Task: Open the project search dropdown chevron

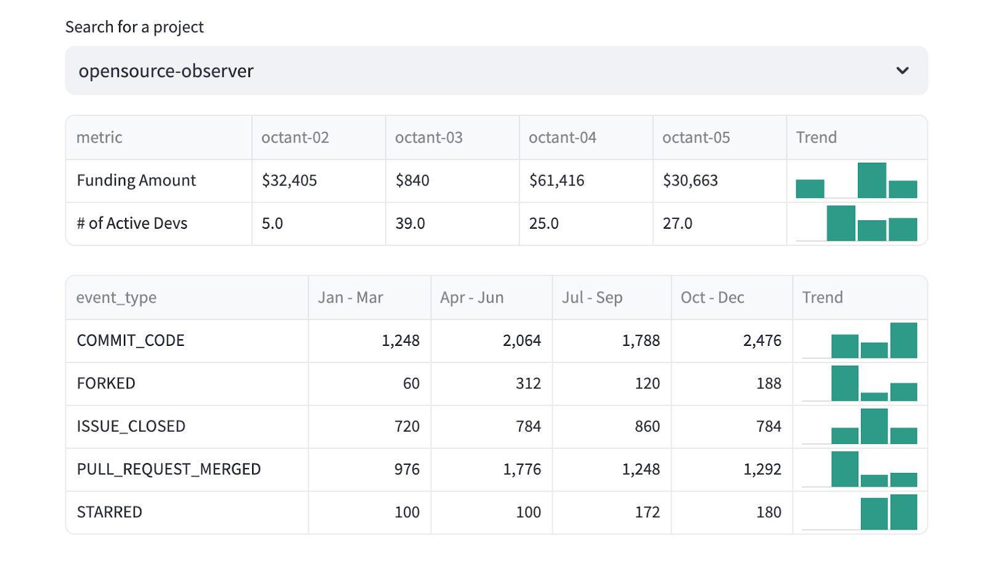Action: pyautogui.click(x=902, y=70)
